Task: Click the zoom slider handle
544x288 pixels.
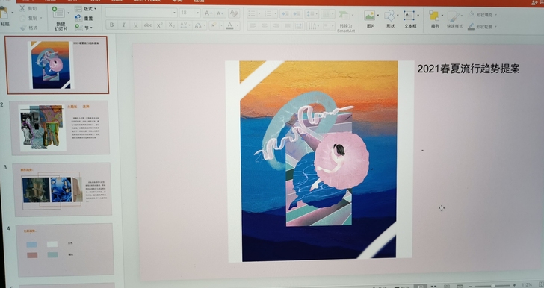Action: pyautogui.click(x=492, y=286)
